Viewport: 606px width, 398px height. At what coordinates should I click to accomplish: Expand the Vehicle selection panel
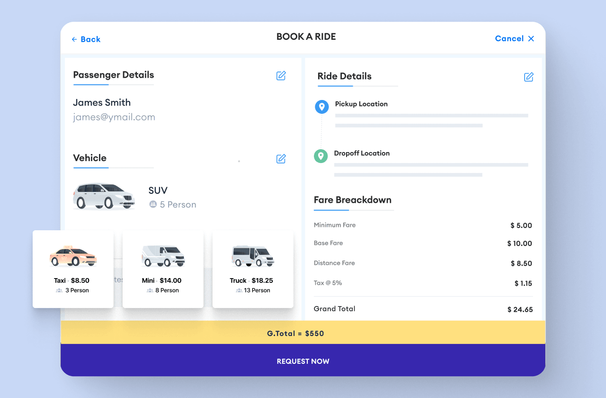coord(90,158)
